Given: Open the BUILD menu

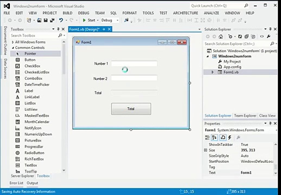Looking at the screenshot, I should coord(68,13).
